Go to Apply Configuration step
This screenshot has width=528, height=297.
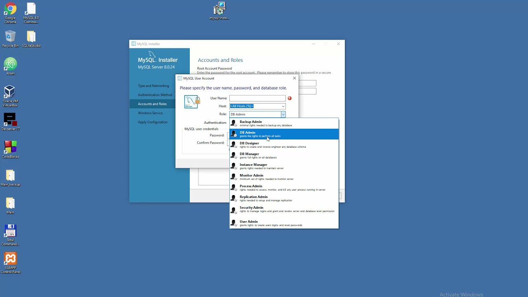coord(153,122)
